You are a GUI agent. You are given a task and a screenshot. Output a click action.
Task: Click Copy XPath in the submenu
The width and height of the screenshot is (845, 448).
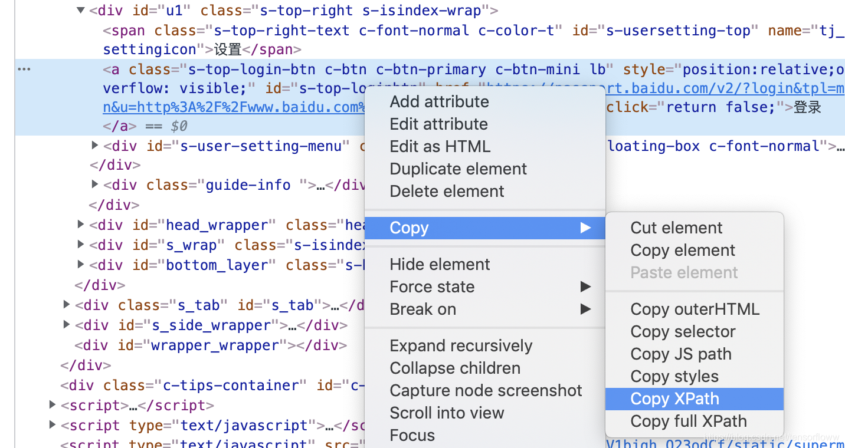point(695,399)
